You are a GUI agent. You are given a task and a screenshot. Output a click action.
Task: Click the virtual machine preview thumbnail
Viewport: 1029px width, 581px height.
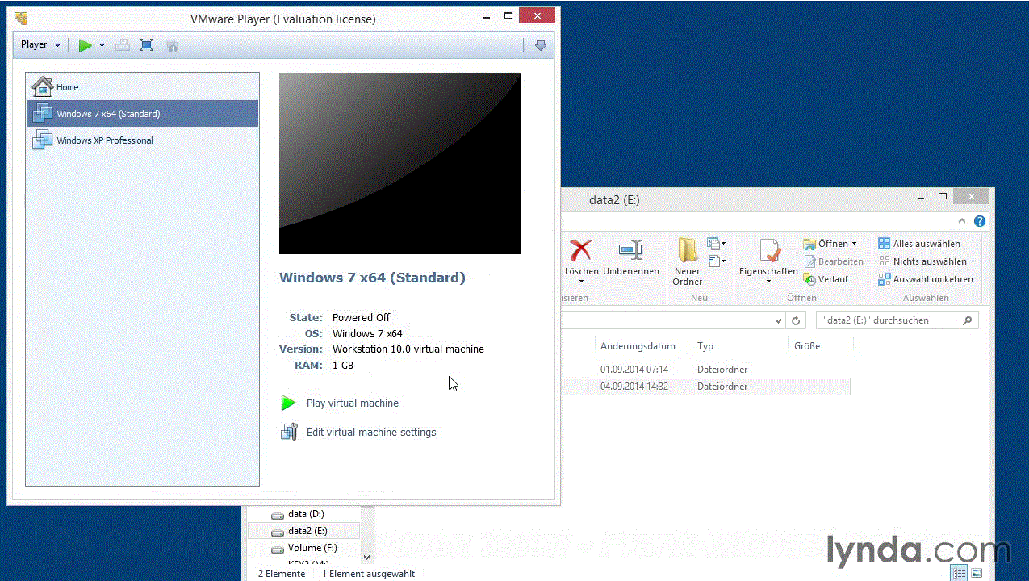coord(400,163)
